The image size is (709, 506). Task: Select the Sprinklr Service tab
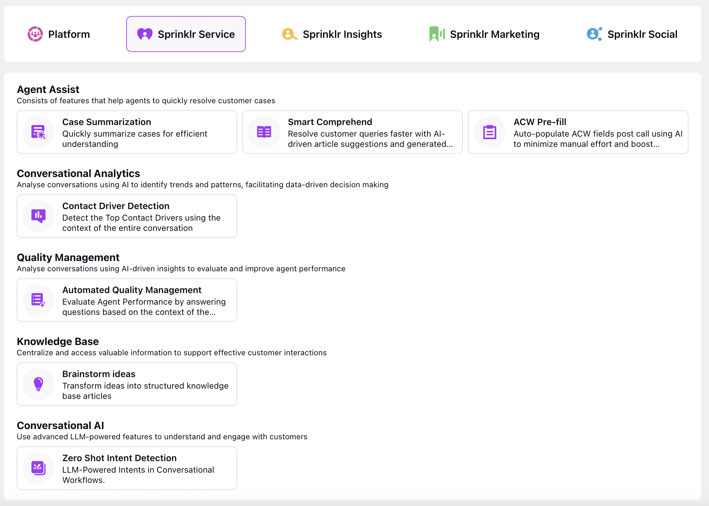coord(186,34)
